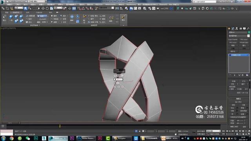
Task: Click the Render Production teapot icon
Action: pos(158,8)
